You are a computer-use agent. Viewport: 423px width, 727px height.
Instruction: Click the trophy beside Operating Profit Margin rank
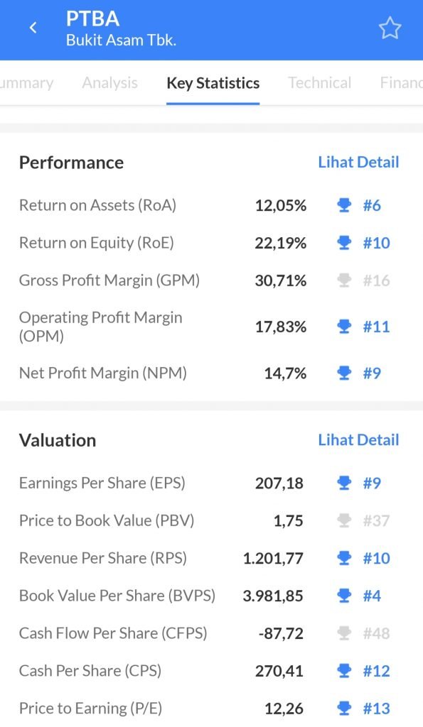pos(344,326)
